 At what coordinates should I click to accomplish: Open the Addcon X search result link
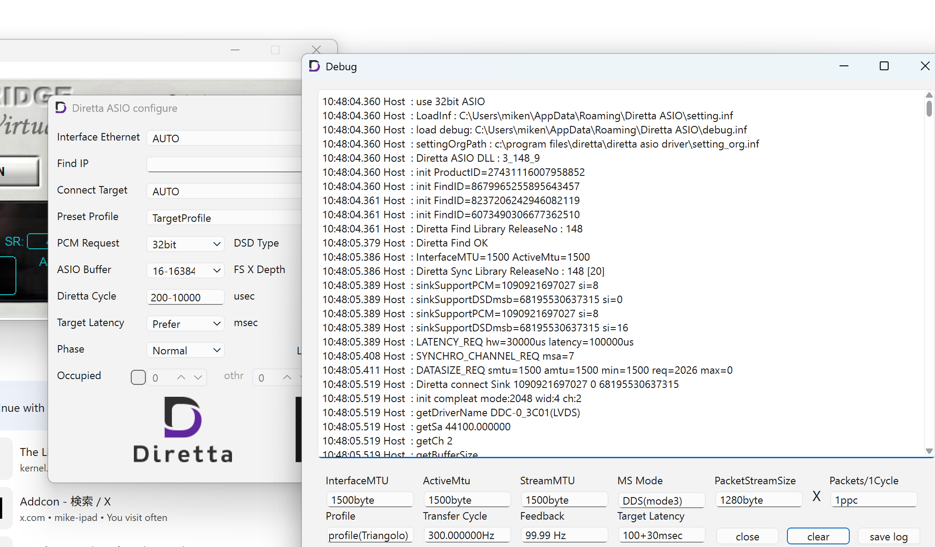click(x=65, y=501)
